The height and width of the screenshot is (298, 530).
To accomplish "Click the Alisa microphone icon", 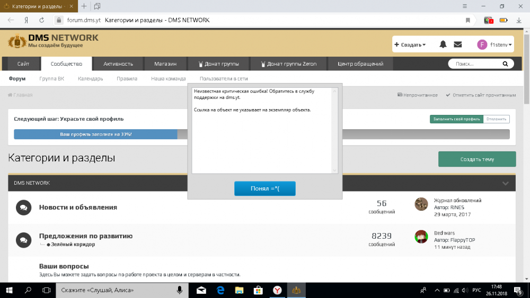I will coord(180,290).
